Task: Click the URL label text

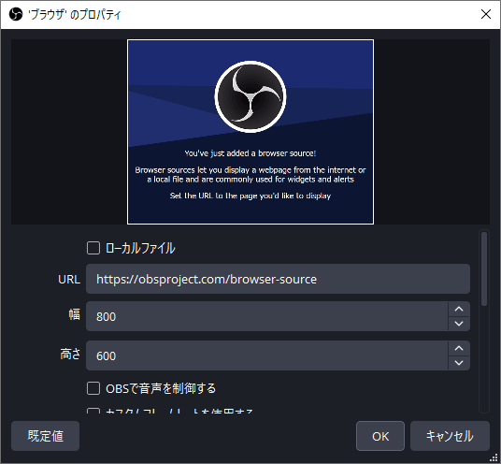Action: 69,280
